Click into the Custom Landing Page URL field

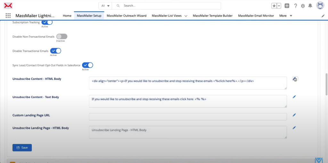pyautogui.click(x=188, y=117)
